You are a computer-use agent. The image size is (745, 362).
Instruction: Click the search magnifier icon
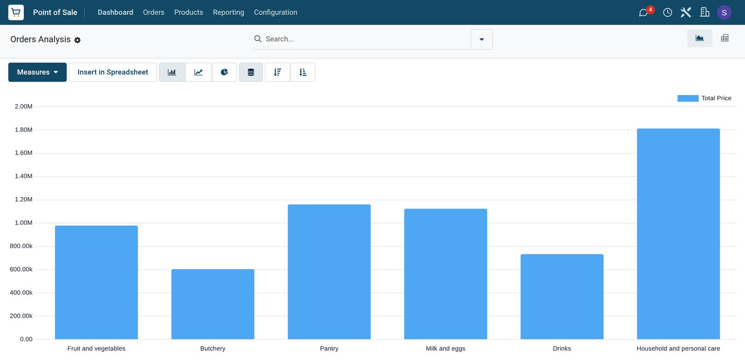[257, 39]
